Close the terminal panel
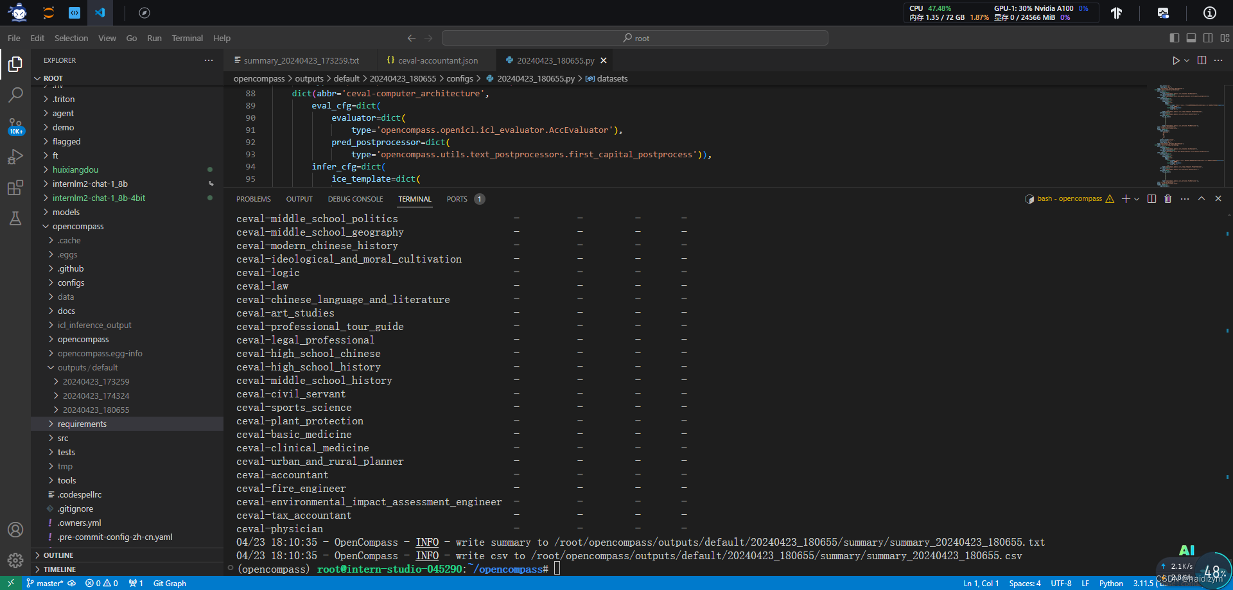This screenshot has width=1233, height=590. click(x=1218, y=199)
